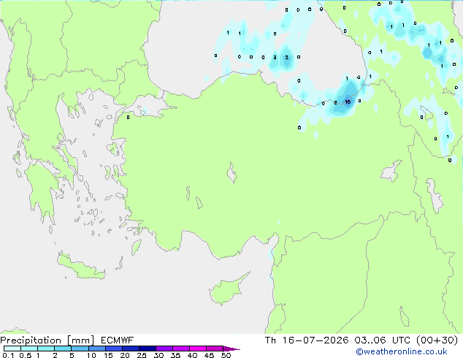Click the 'Precipitation [mm]' legend title
The image size is (463, 358).
click(47, 340)
